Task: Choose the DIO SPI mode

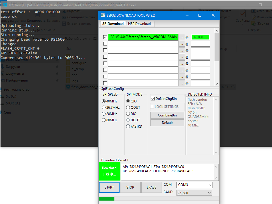Action: [x=131, y=114]
